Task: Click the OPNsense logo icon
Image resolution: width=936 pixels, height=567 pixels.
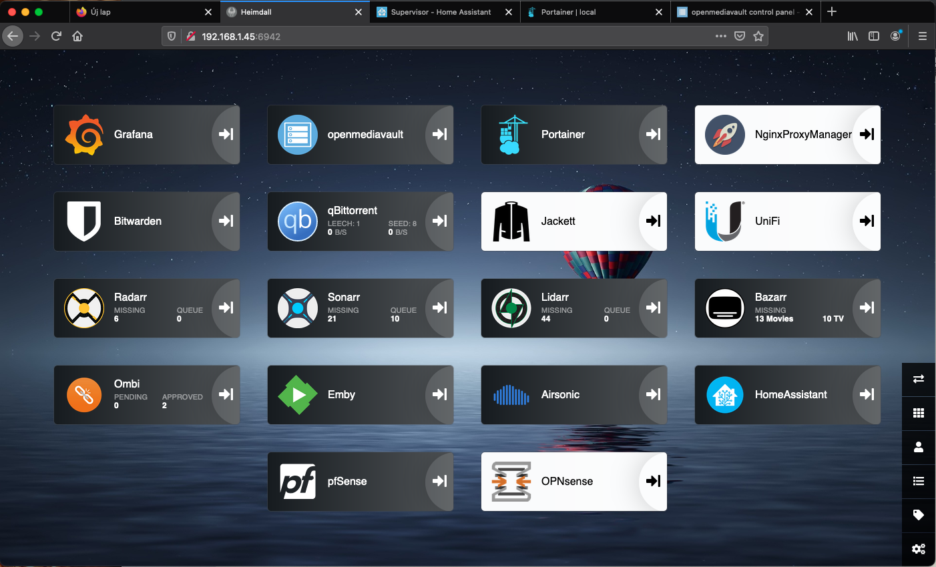Action: pos(511,482)
